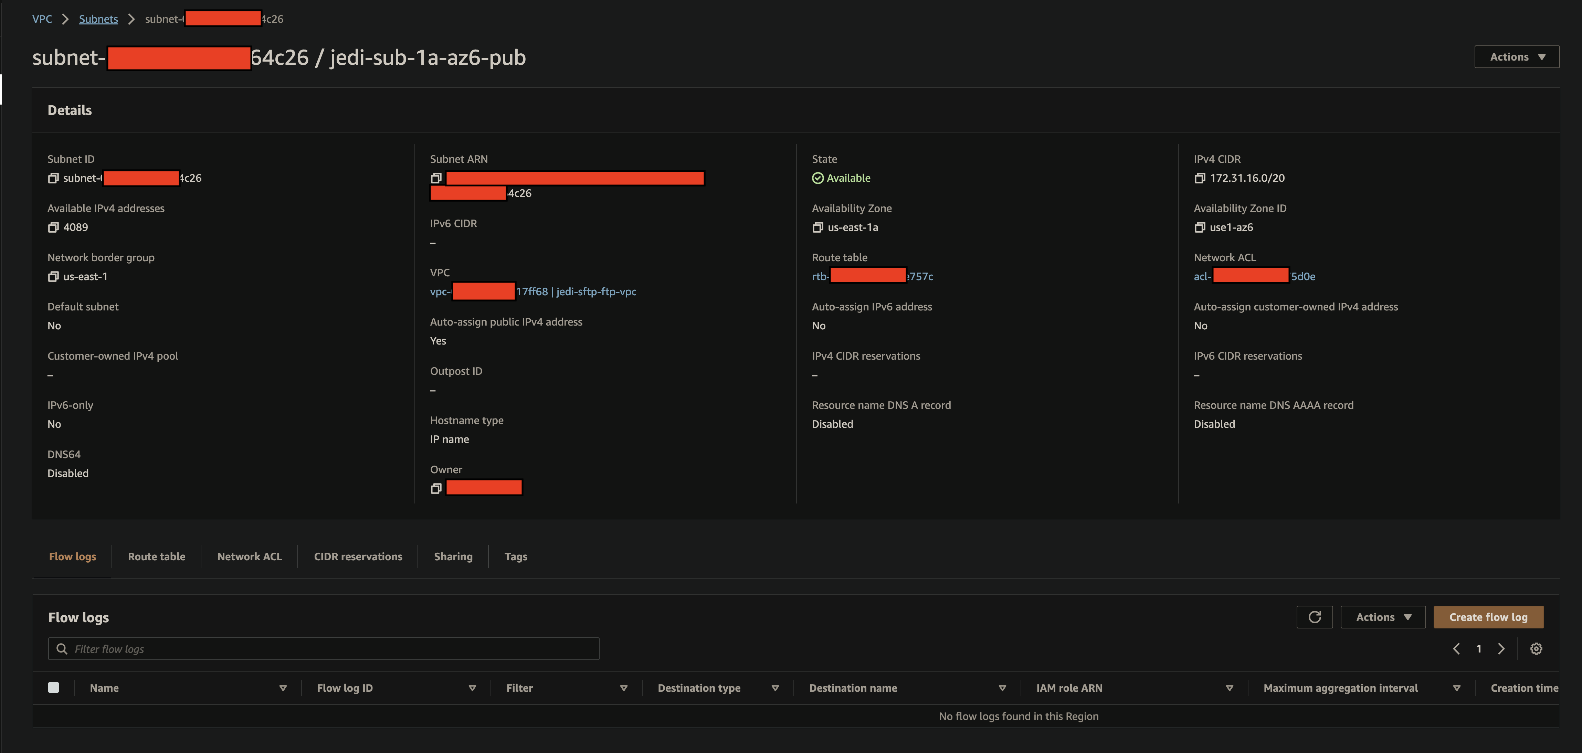The image size is (1582, 753).
Task: Select all flow logs checkbox
Action: pyautogui.click(x=53, y=687)
